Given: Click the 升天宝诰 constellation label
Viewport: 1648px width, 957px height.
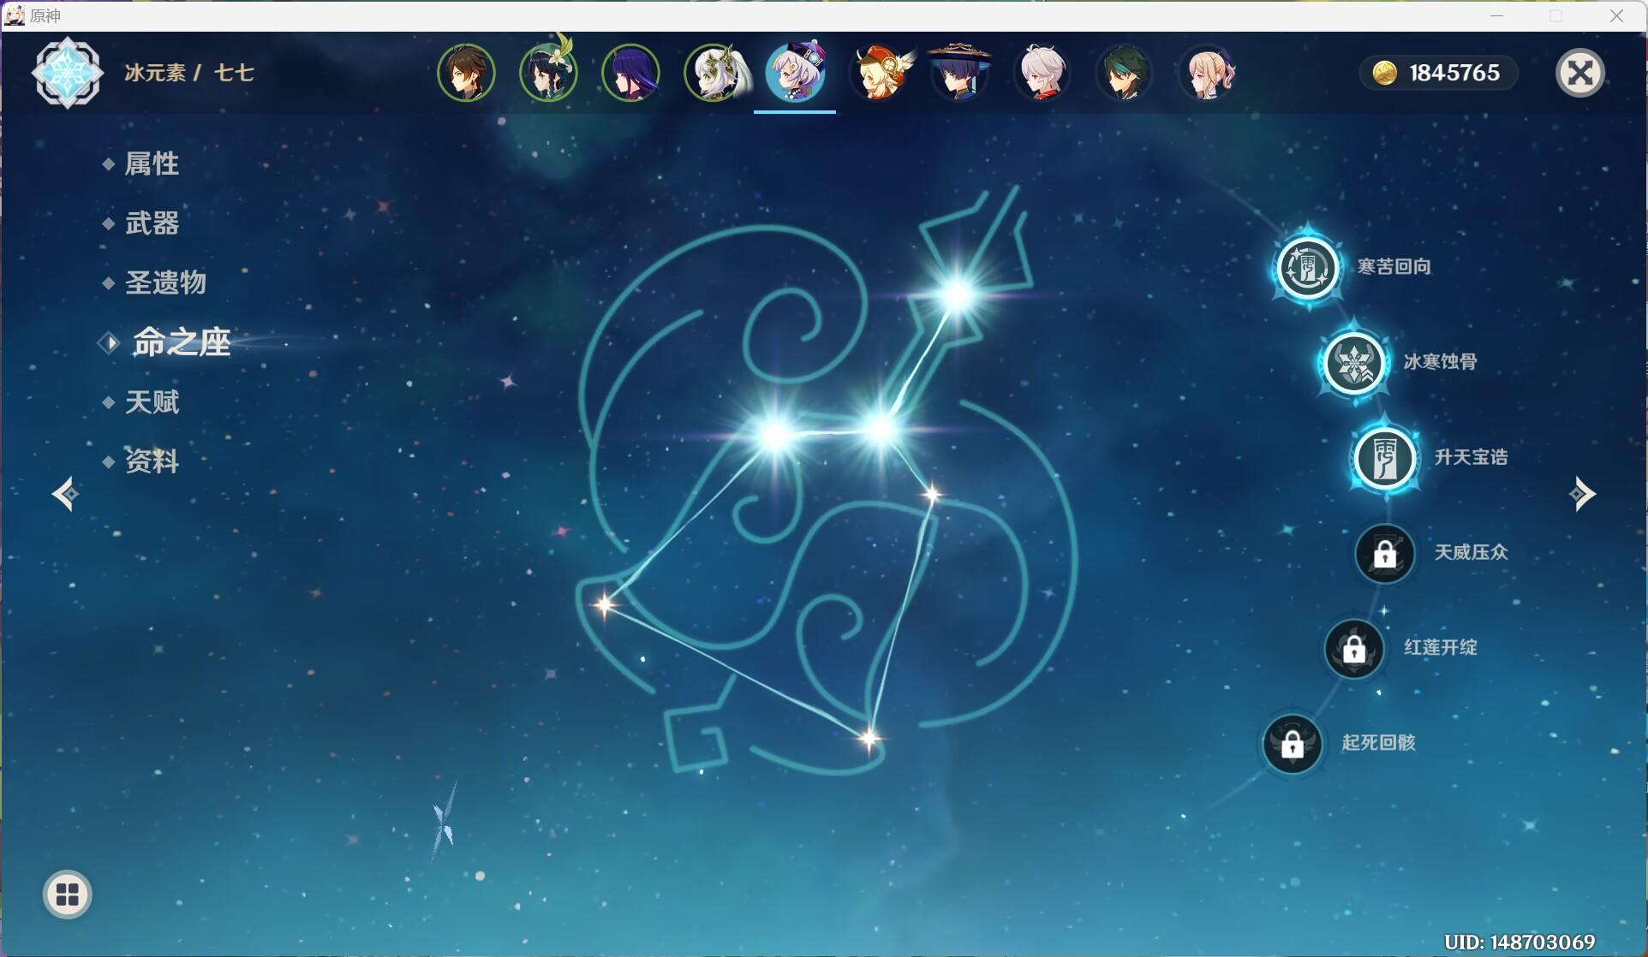Looking at the screenshot, I should pos(1471,457).
